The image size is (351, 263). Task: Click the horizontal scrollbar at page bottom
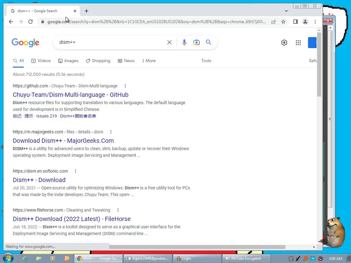(x=197, y=247)
